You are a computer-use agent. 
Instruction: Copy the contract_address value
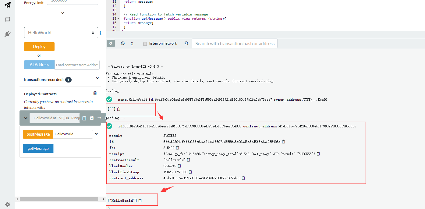243,178
